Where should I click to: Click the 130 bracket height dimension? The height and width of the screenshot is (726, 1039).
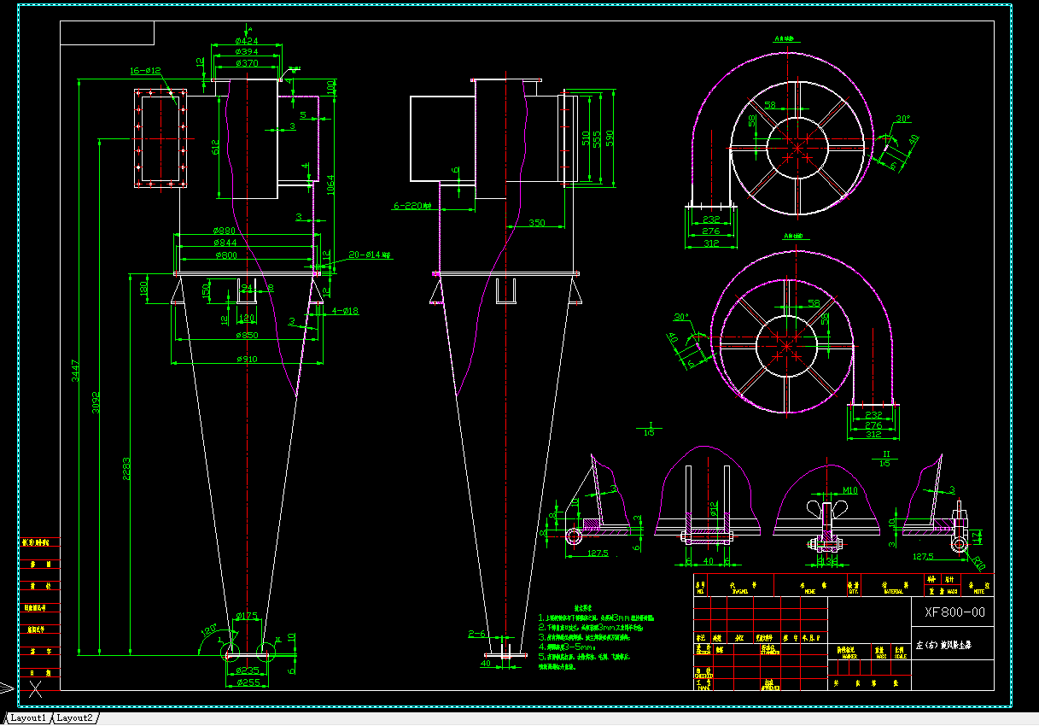click(143, 289)
